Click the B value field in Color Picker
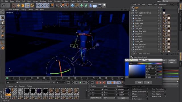The width and height of the screenshot is (182, 102). click(151, 77)
